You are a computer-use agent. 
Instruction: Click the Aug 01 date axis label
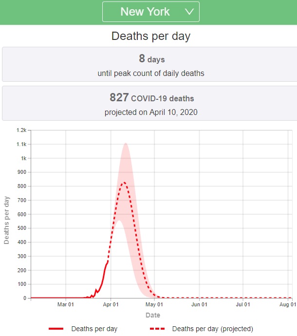click(288, 305)
